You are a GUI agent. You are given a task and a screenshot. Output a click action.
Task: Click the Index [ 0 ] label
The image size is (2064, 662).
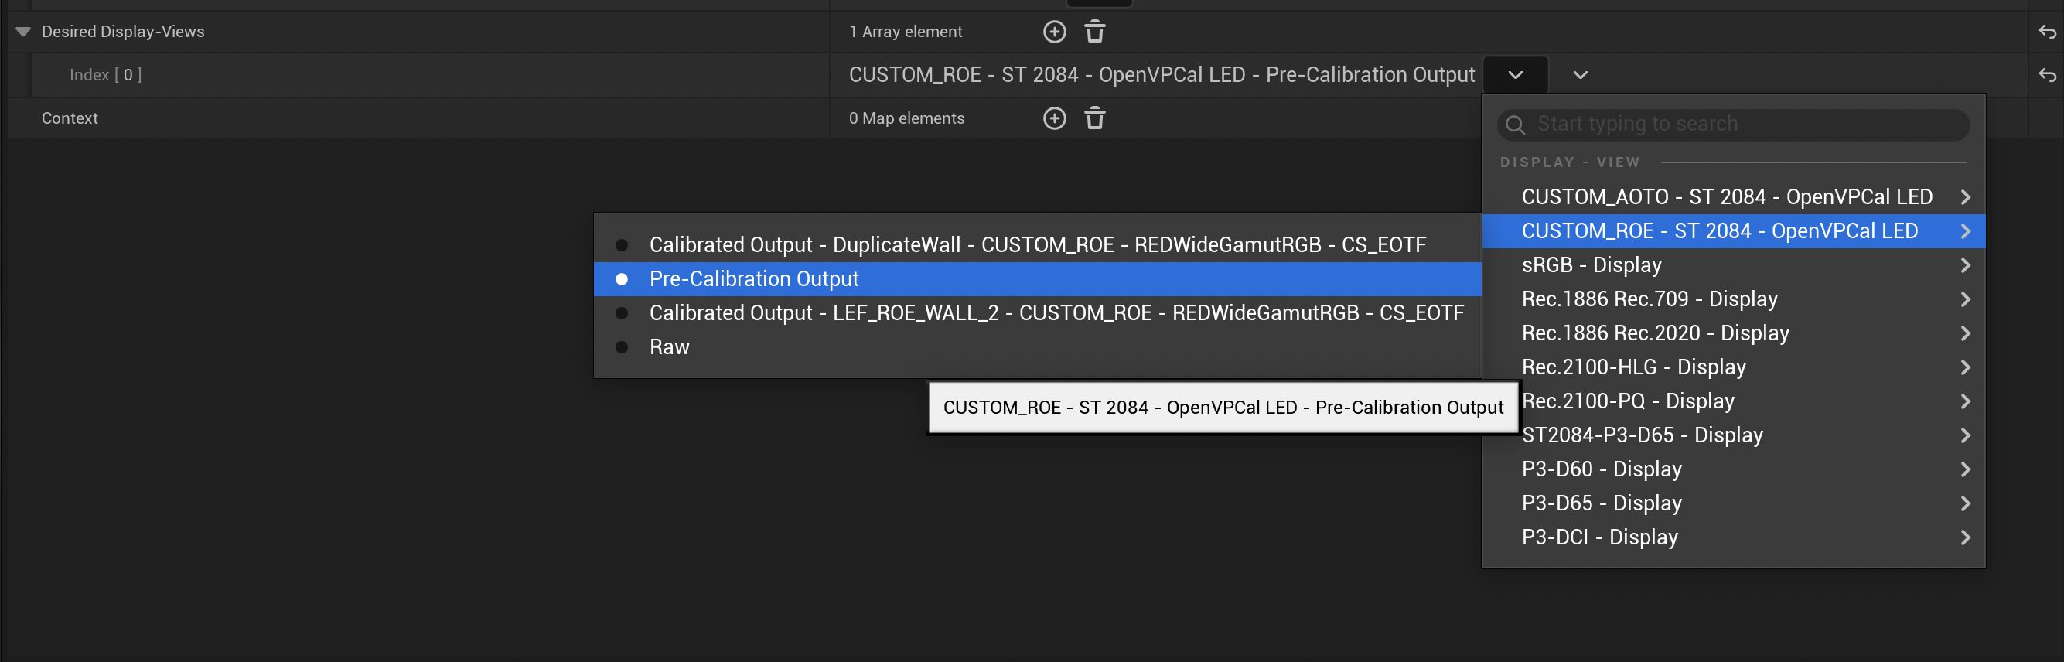click(x=106, y=75)
